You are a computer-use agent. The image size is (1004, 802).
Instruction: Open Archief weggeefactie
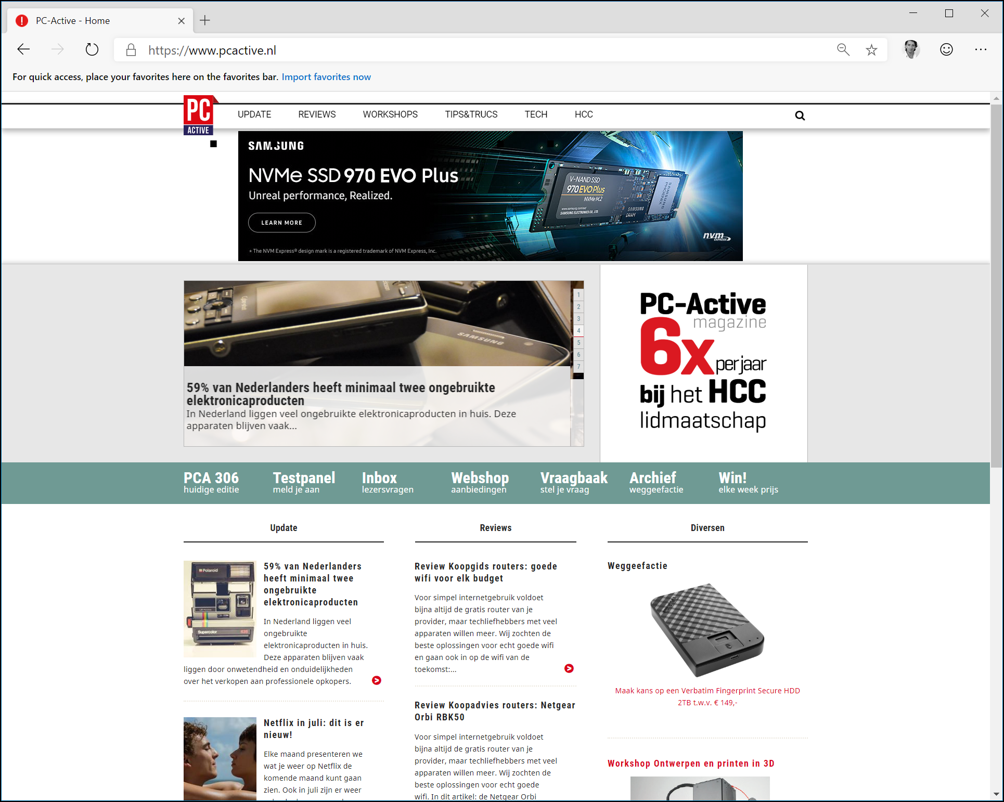click(x=656, y=482)
